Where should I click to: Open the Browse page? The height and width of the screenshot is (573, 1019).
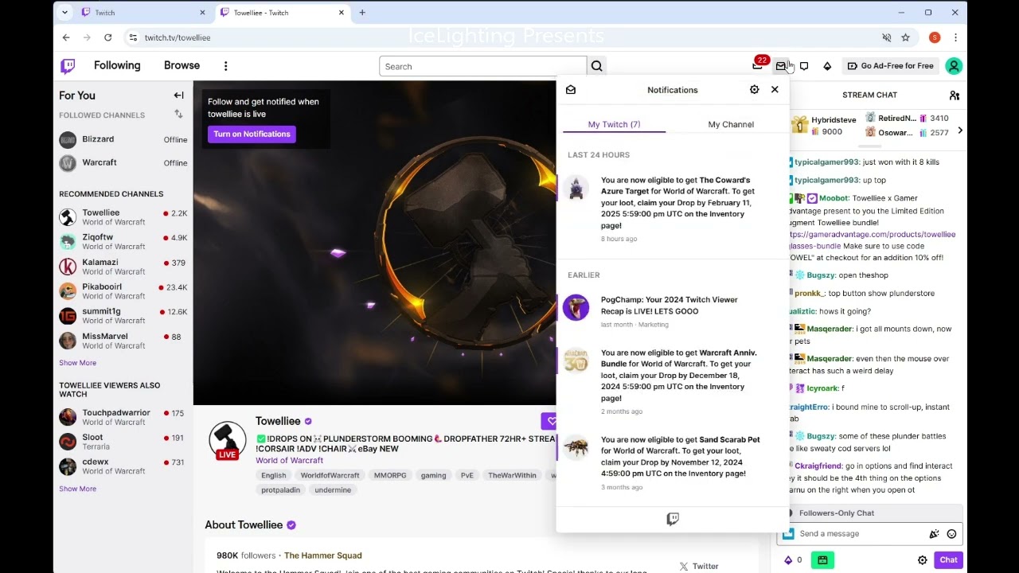[x=182, y=65]
